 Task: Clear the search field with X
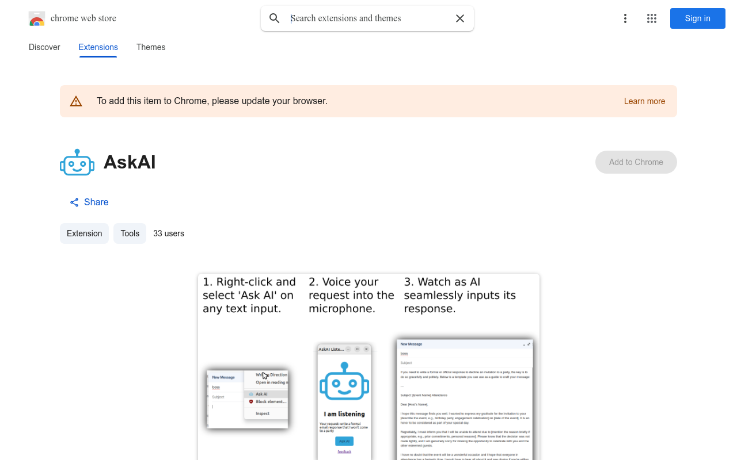click(x=460, y=18)
